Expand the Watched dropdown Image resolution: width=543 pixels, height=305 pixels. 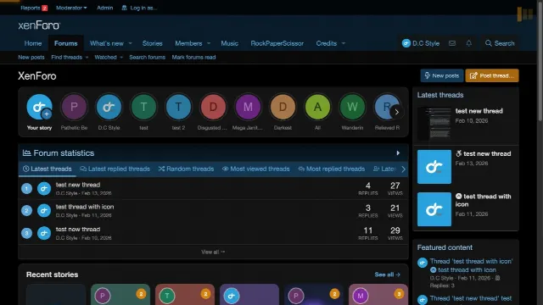pyautogui.click(x=121, y=58)
